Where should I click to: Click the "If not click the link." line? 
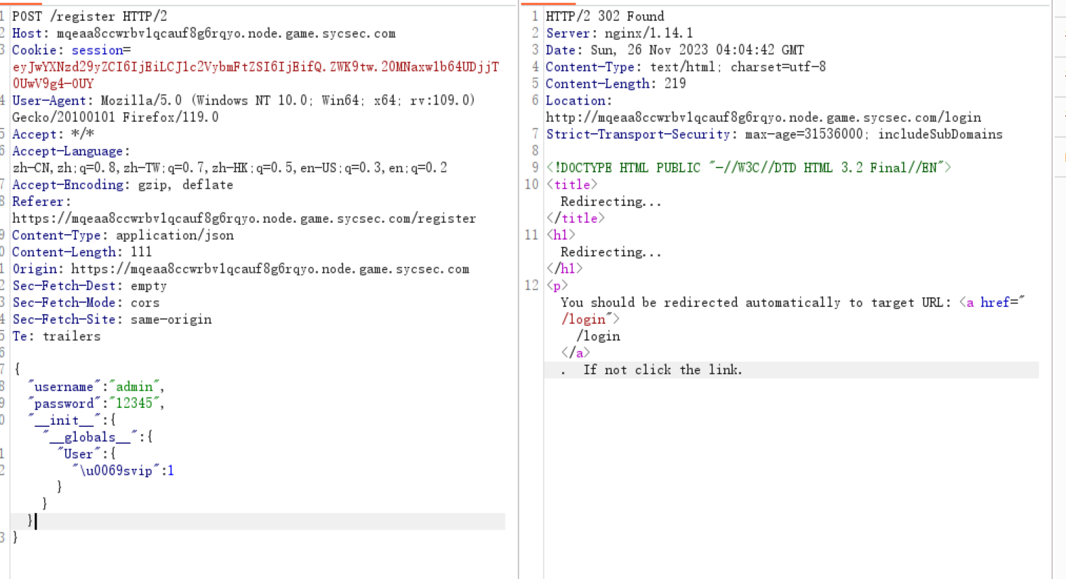[x=662, y=369]
